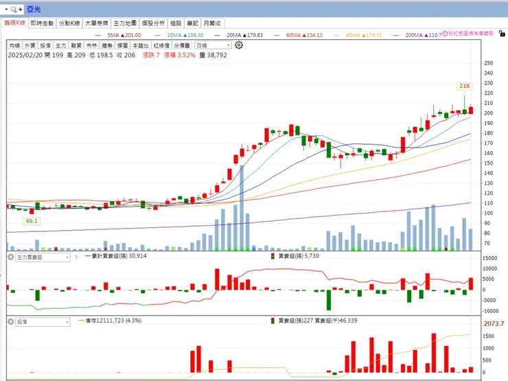Image resolution: width=508 pixels, height=381 pixels.
Task: Toggle the 布林 Bollinger band overlay
Action: tap(92, 45)
